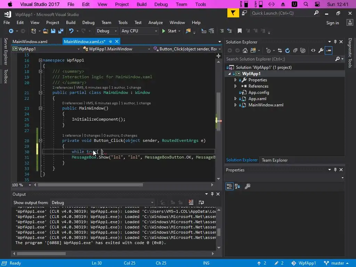Expand the References node
This screenshot has height=267, width=356.
(235, 86)
